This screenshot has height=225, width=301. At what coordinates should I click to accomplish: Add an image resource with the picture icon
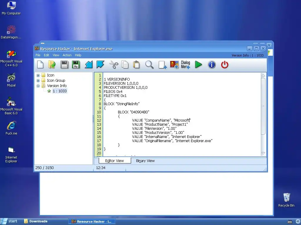[174, 65]
